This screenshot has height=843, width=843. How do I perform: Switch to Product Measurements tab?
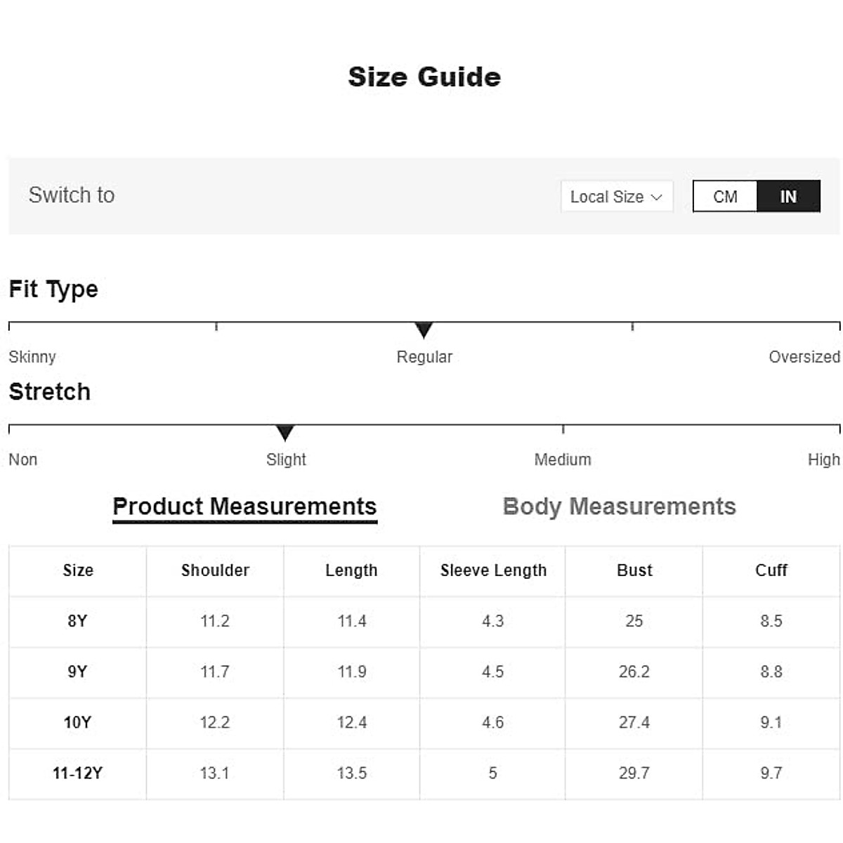coord(244,507)
